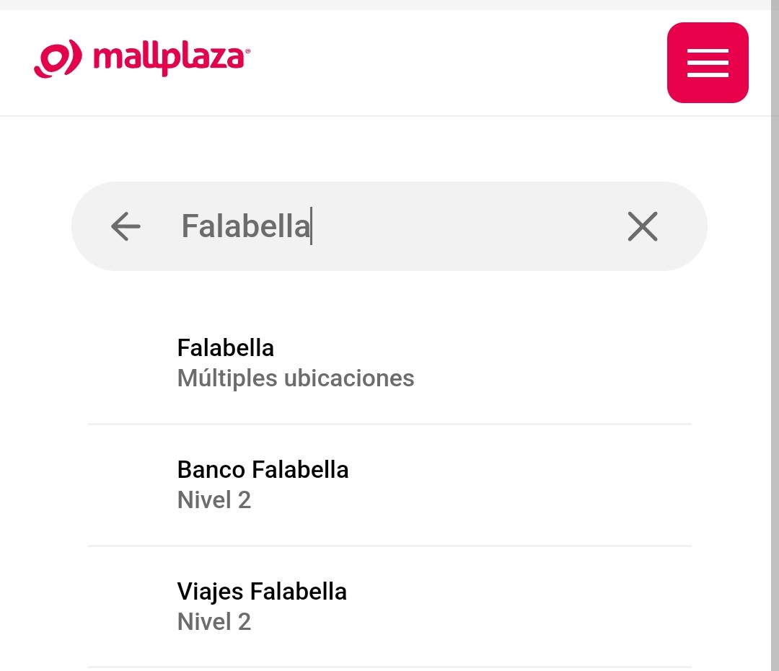Click Nivel 2 under Banco Falabella

click(214, 499)
